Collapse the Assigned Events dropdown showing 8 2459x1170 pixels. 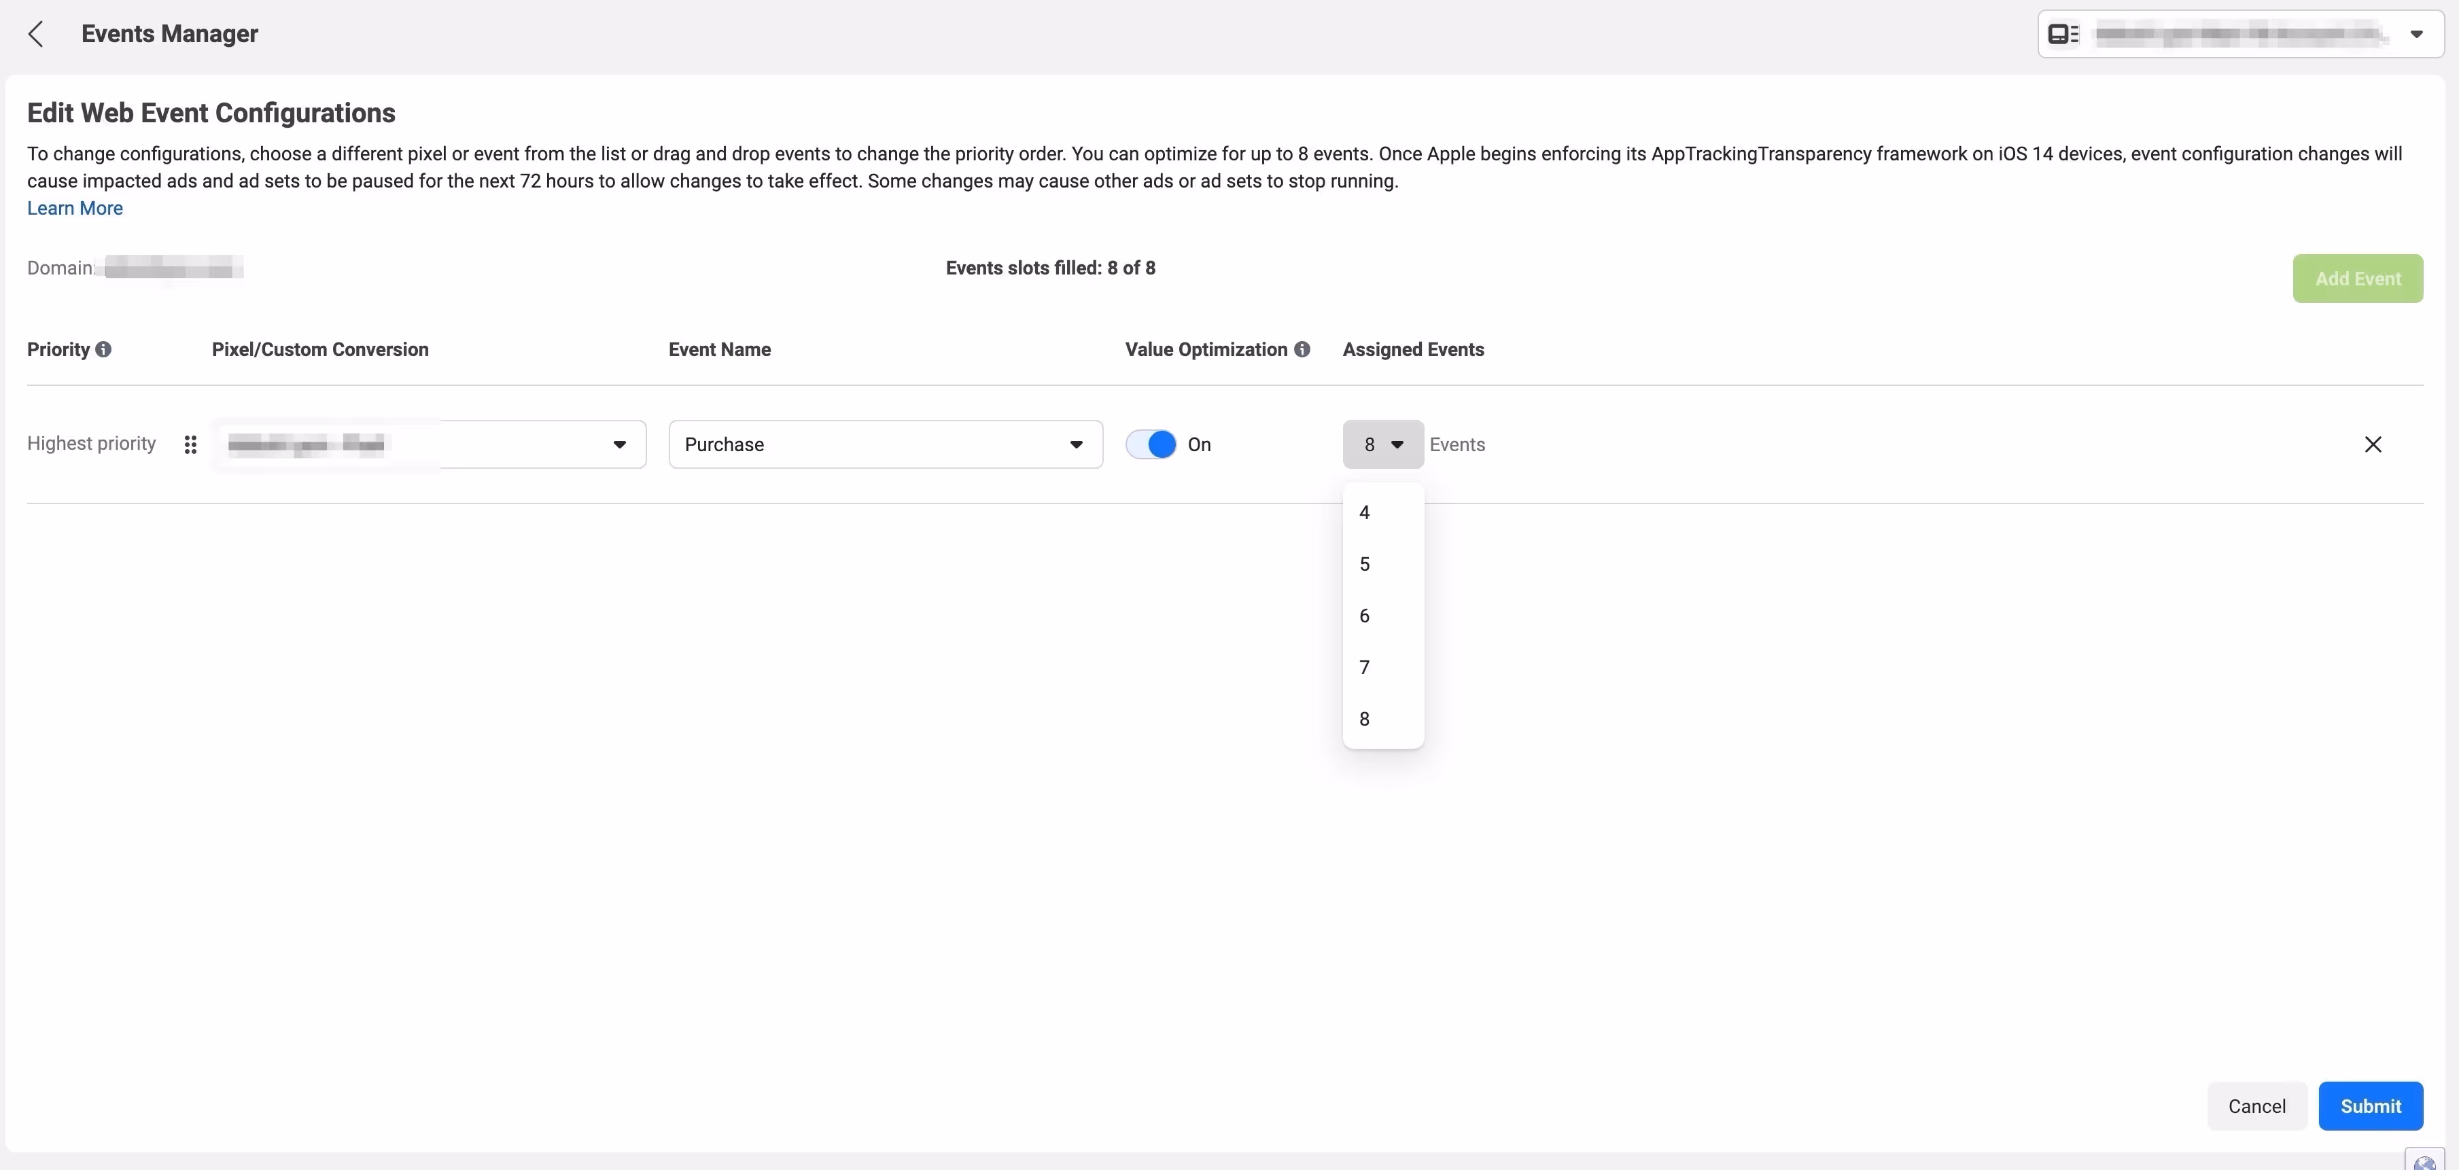1382,445
